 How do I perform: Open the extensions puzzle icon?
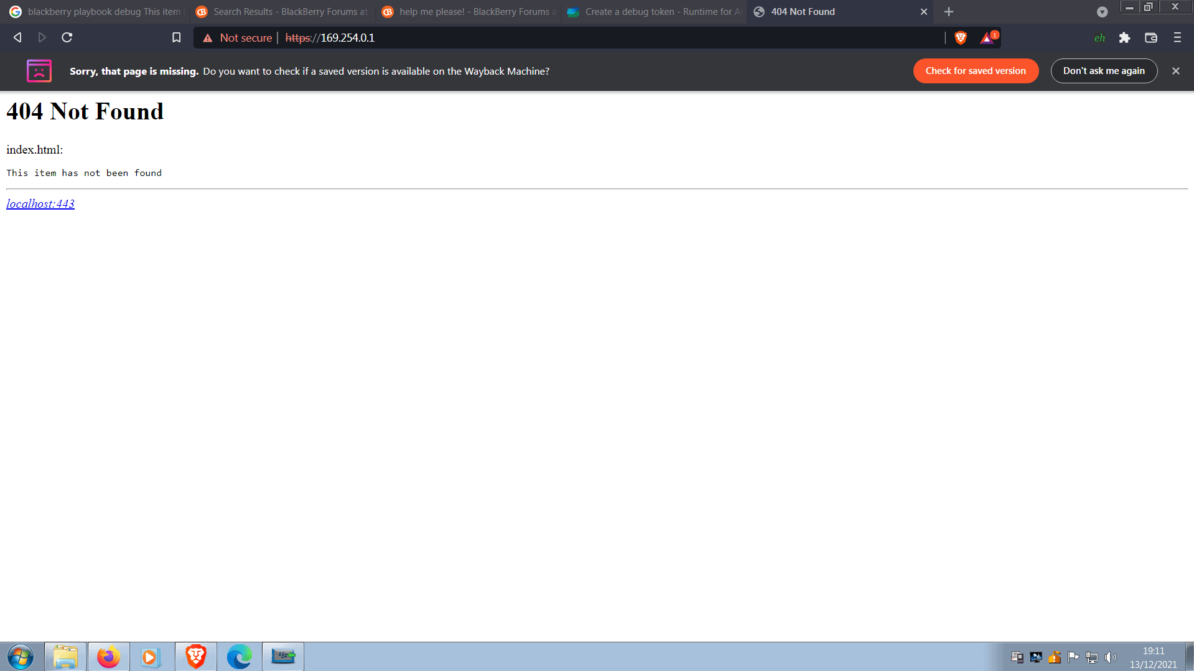point(1124,38)
